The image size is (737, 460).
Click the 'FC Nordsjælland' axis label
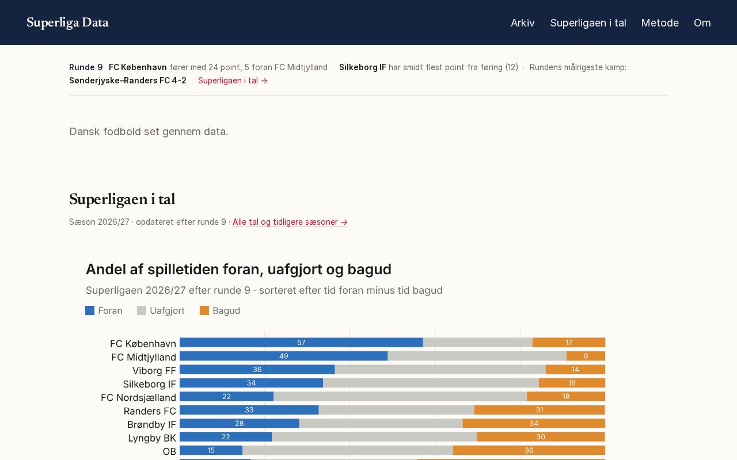[x=138, y=397]
